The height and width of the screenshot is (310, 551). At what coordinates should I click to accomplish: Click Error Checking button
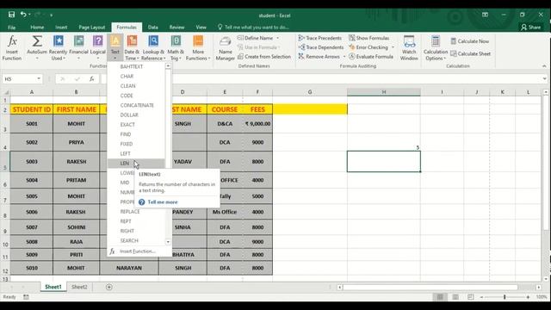(368, 47)
